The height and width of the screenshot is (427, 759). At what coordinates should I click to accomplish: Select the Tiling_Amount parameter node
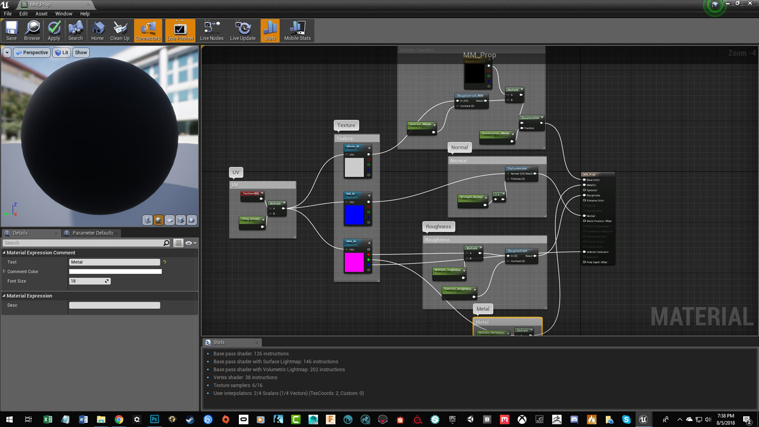click(252, 223)
